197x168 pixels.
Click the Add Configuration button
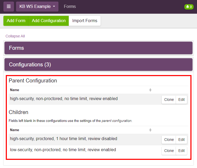49,21
